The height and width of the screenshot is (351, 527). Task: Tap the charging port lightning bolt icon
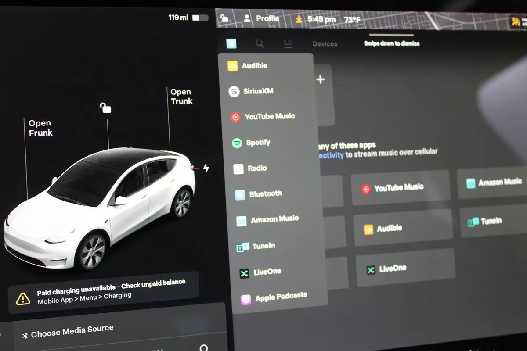[x=206, y=168]
